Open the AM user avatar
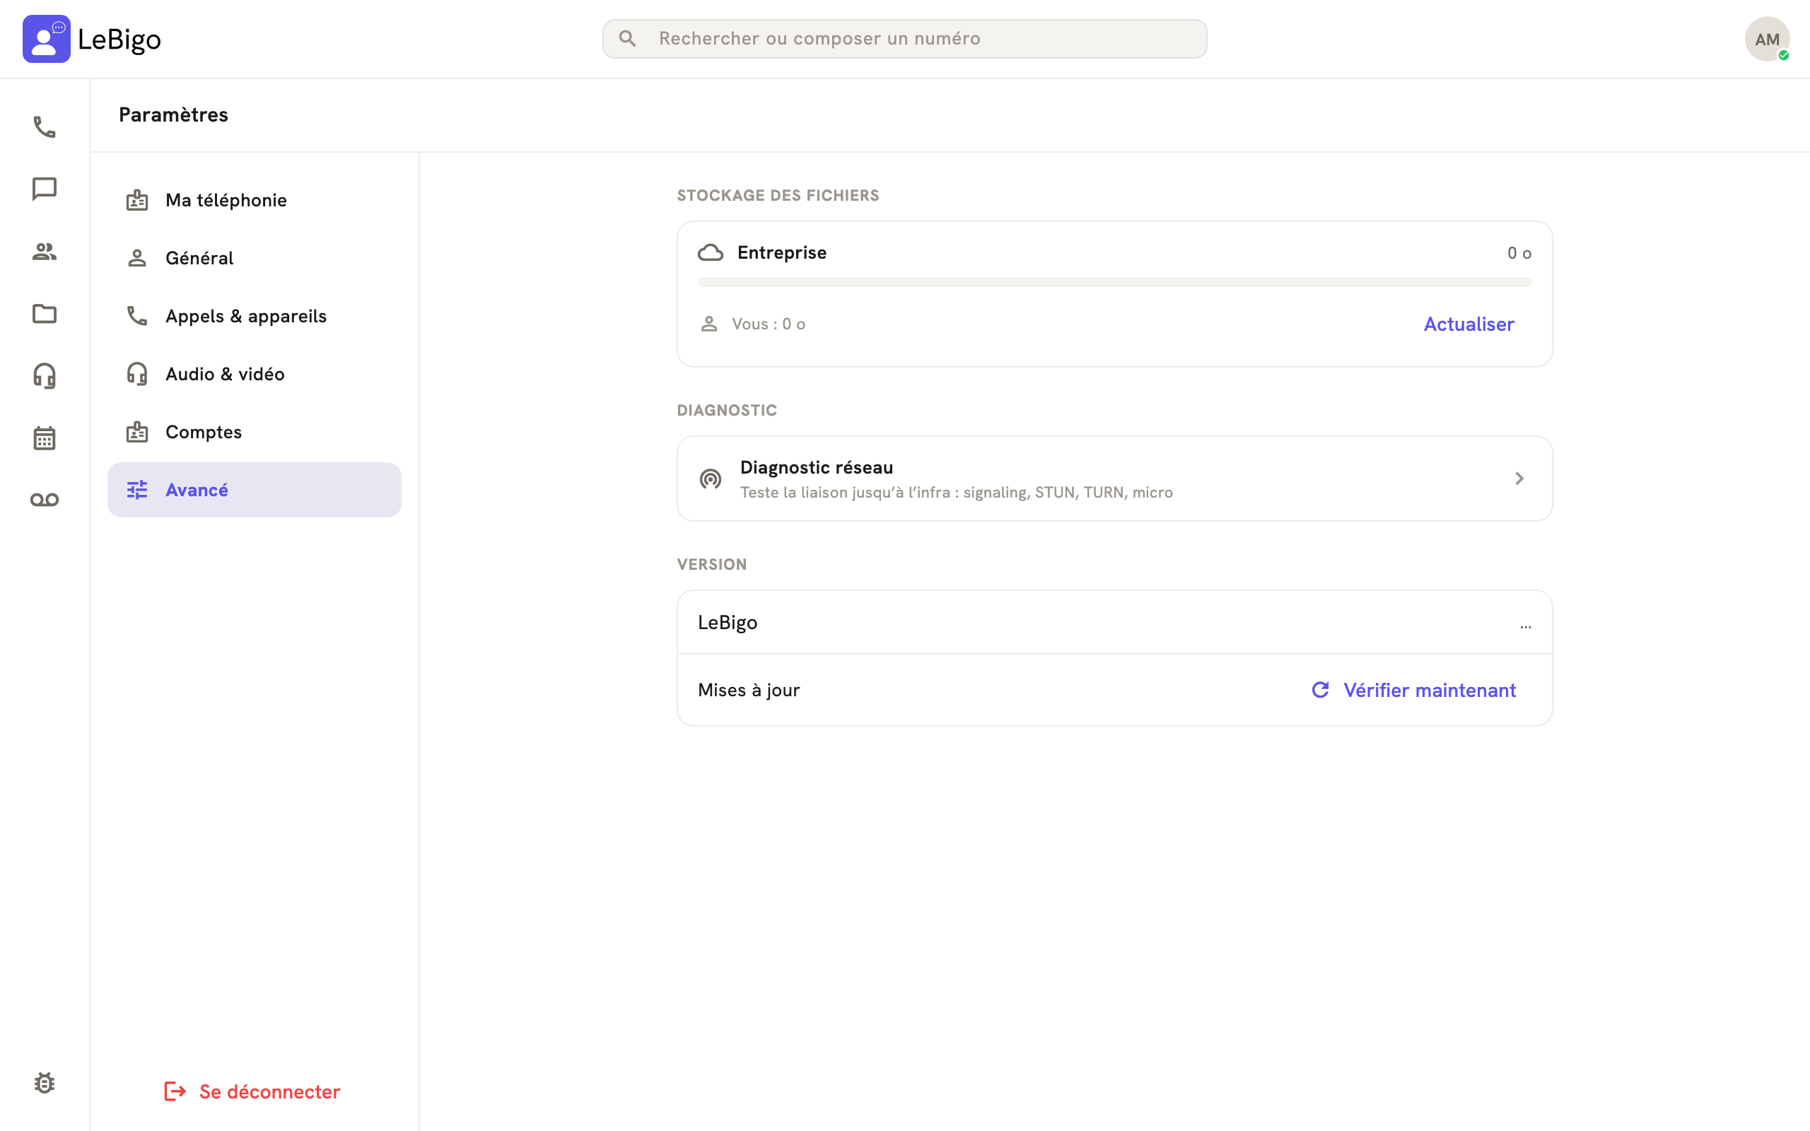 click(x=1767, y=39)
